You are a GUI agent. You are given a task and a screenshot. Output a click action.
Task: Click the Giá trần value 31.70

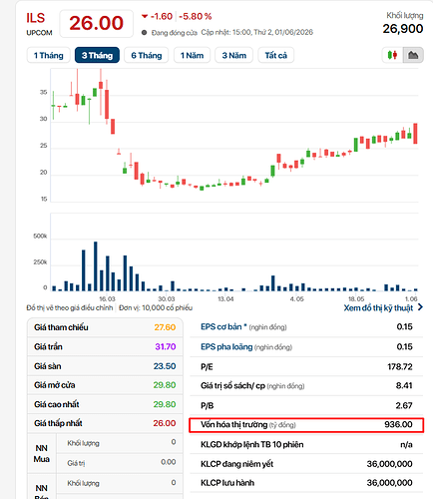pyautogui.click(x=166, y=346)
